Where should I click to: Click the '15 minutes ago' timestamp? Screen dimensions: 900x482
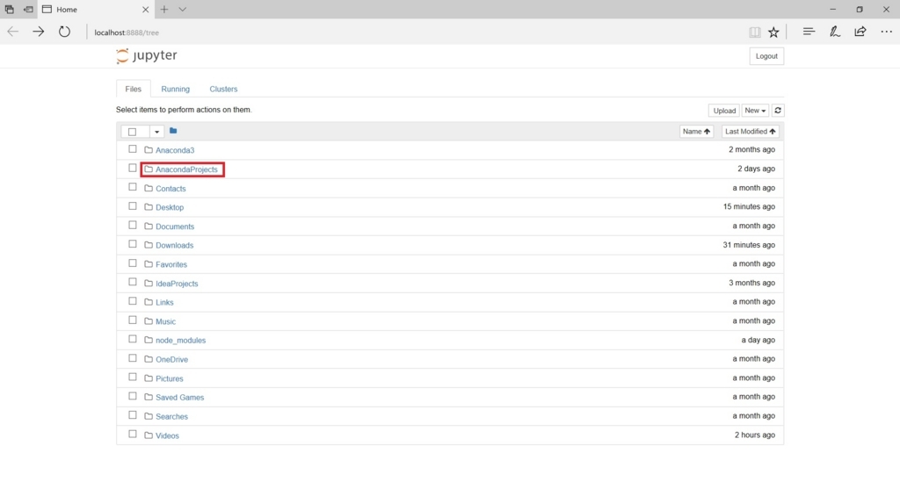tap(749, 206)
